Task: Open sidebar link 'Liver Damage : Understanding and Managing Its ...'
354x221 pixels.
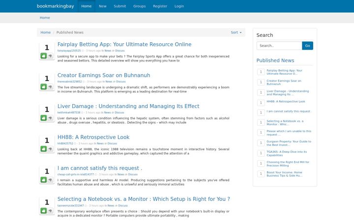Action: (288, 93)
